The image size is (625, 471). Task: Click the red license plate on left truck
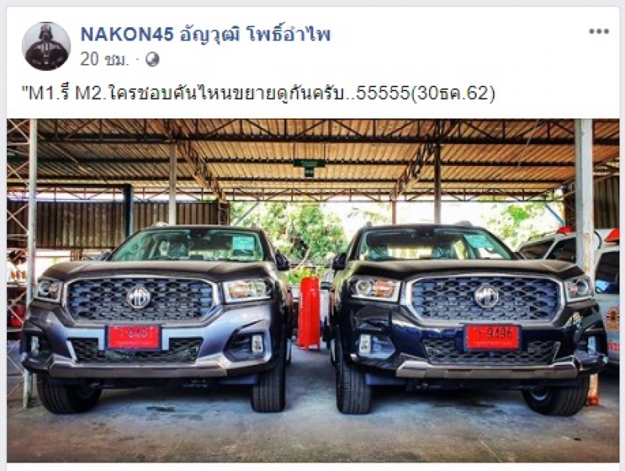[x=134, y=337]
